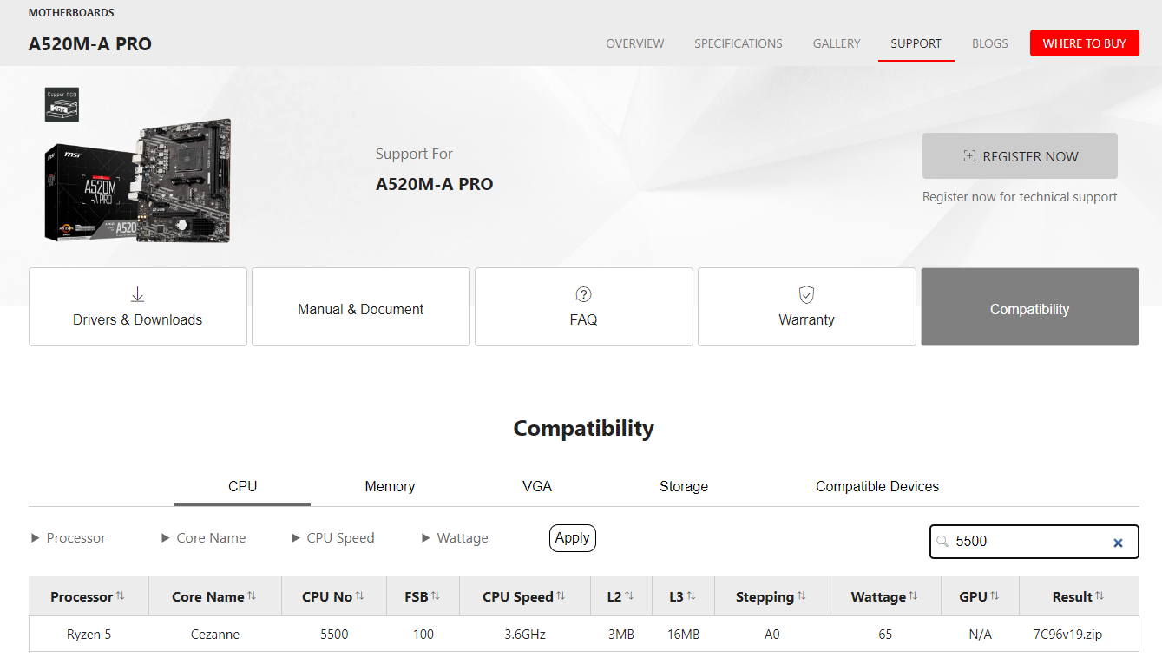1162x671 pixels.
Task: Click the A520M-A PRO product box image
Action: pos(138,181)
